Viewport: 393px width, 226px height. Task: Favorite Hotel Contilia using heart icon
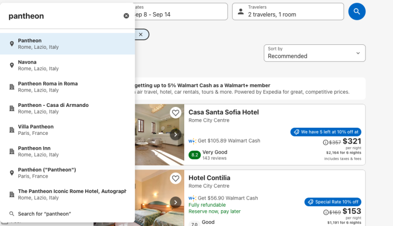[176, 179]
